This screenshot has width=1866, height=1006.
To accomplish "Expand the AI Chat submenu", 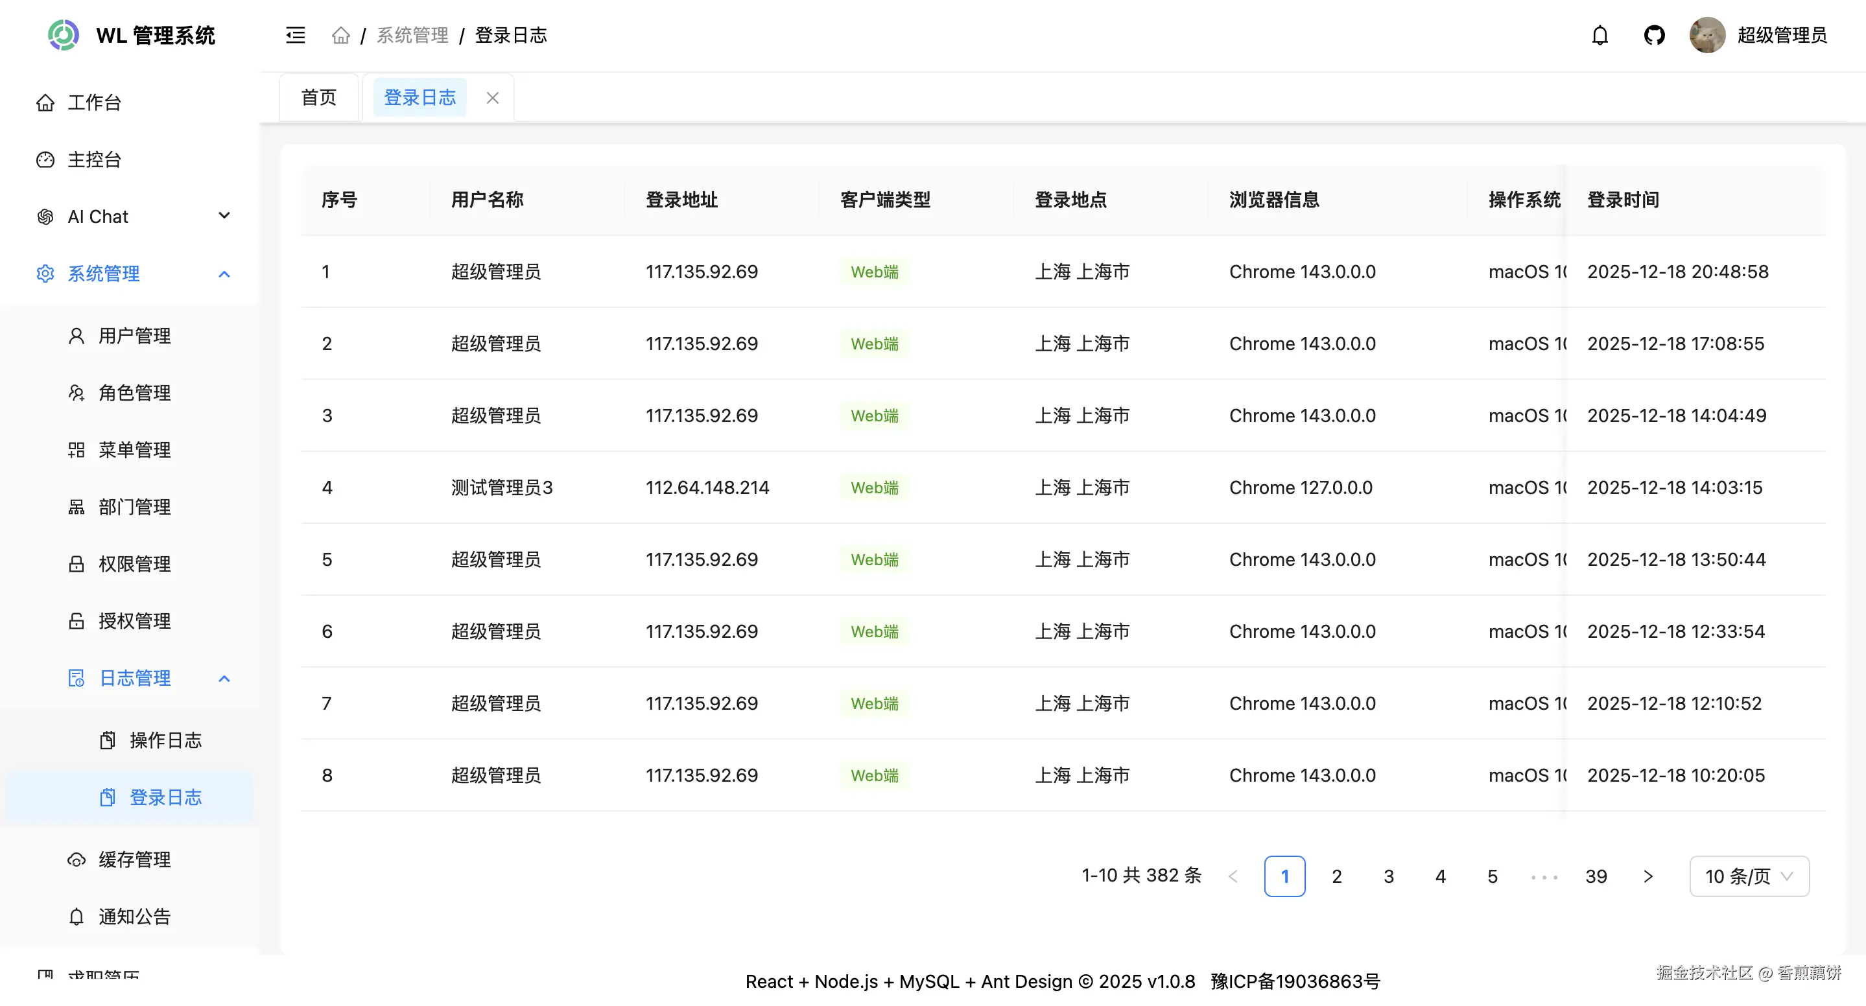I will click(x=224, y=216).
